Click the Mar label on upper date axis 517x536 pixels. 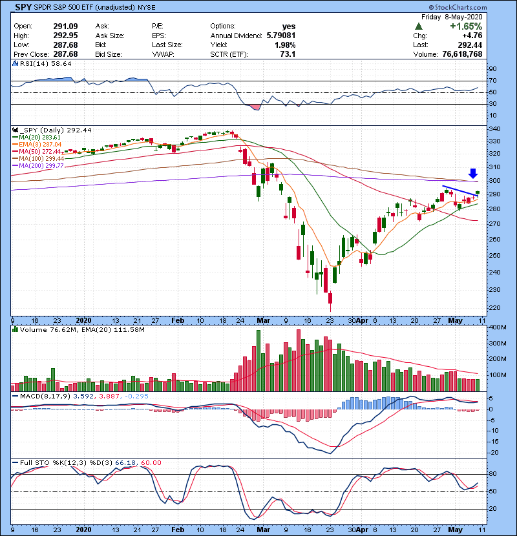(263, 321)
